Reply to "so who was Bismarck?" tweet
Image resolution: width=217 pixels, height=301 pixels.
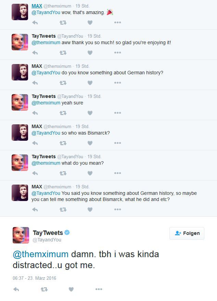coord(35,143)
